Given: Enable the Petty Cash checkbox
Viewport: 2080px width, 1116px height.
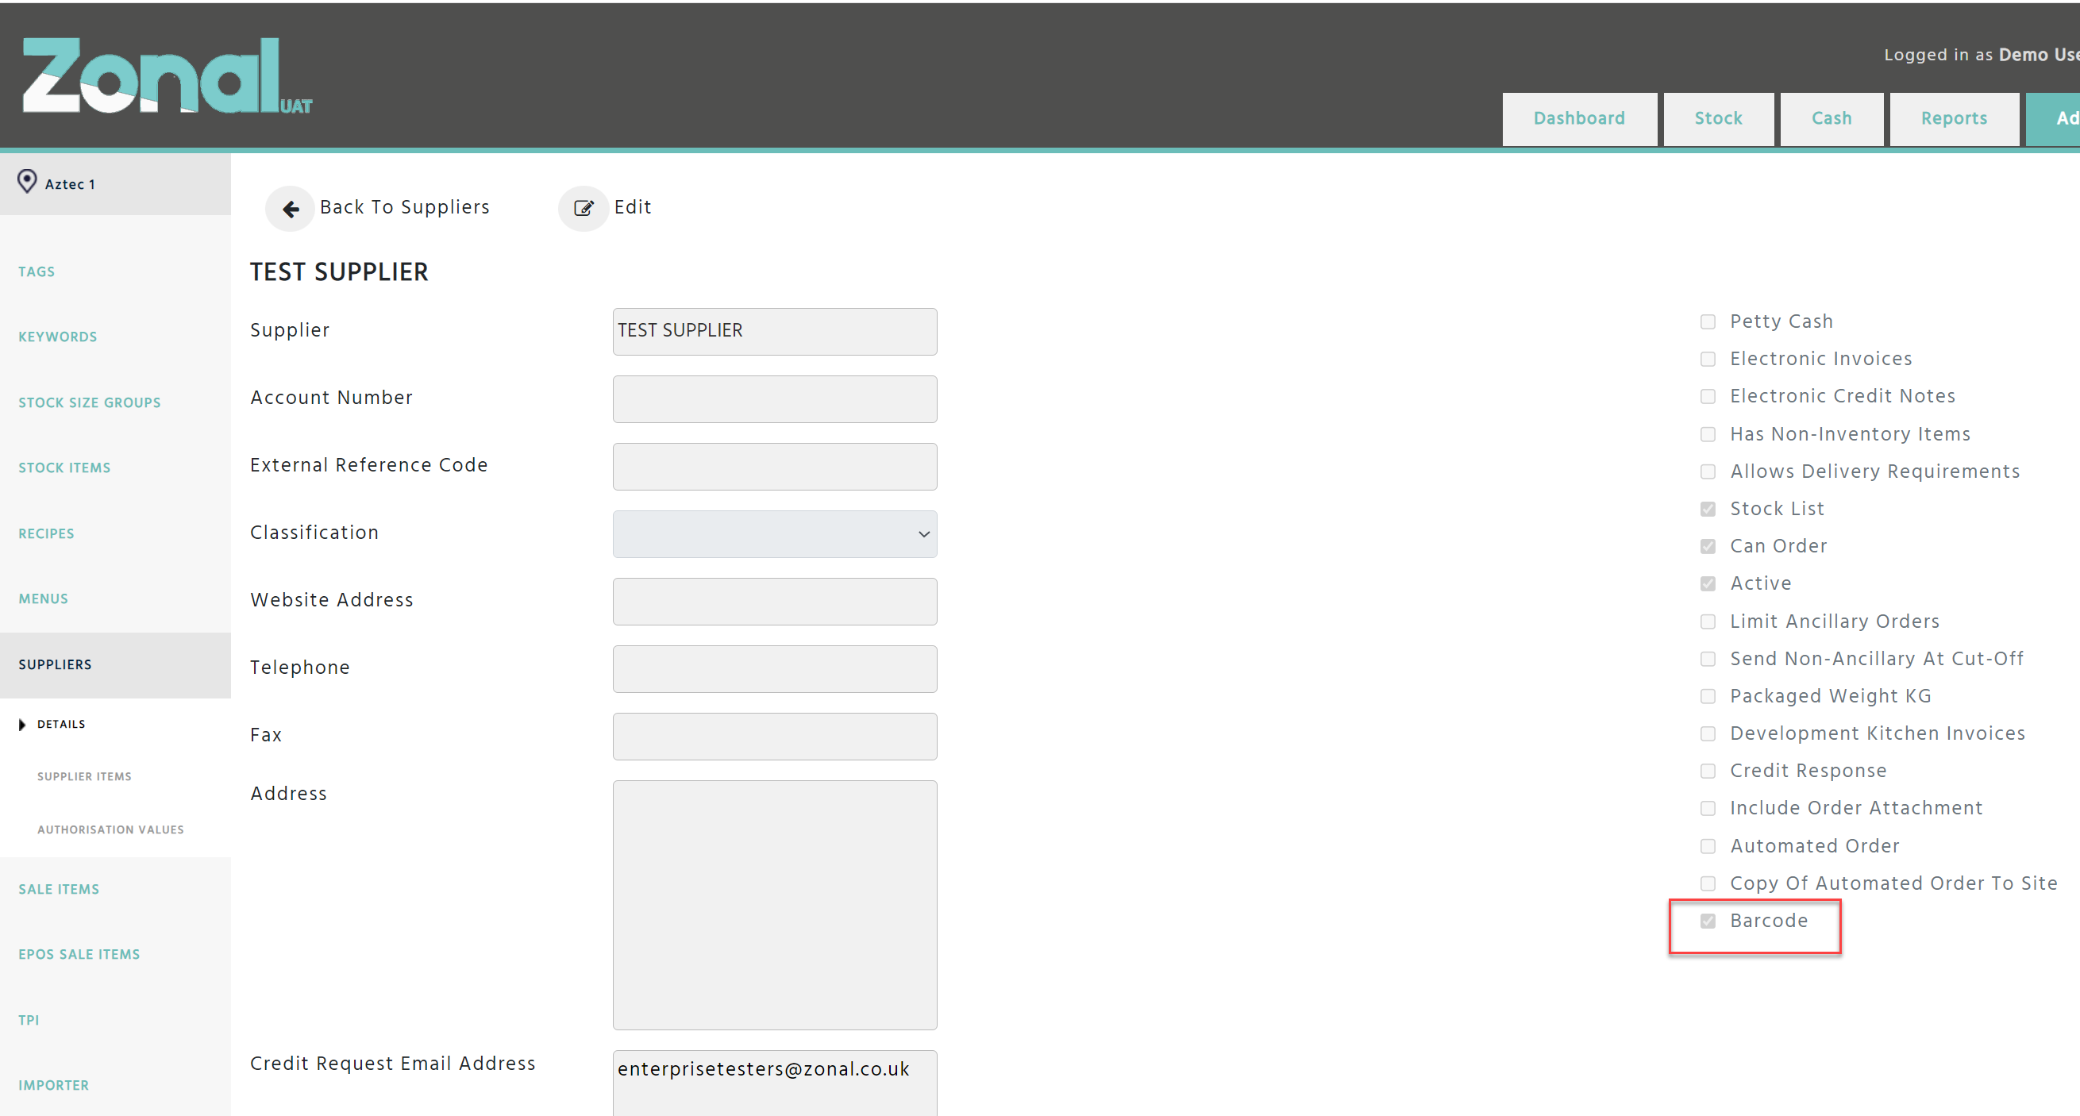Looking at the screenshot, I should [x=1707, y=322].
